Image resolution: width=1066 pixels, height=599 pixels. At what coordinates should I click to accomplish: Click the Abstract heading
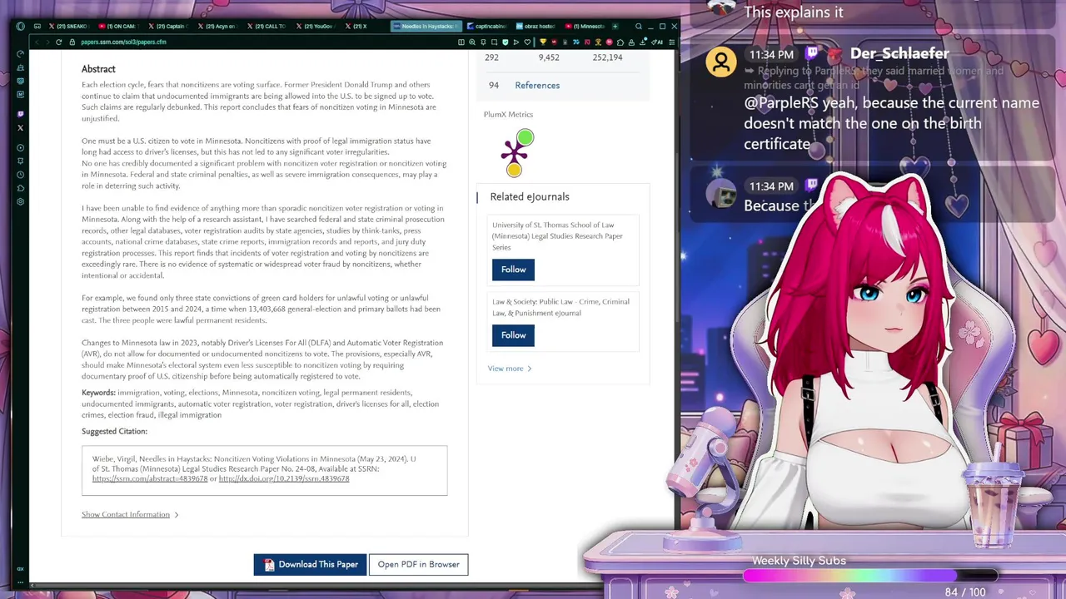98,69
